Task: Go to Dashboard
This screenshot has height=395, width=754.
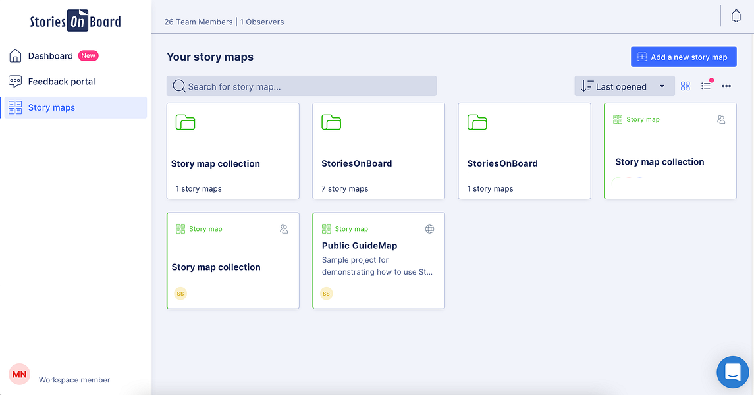Action: click(51, 56)
